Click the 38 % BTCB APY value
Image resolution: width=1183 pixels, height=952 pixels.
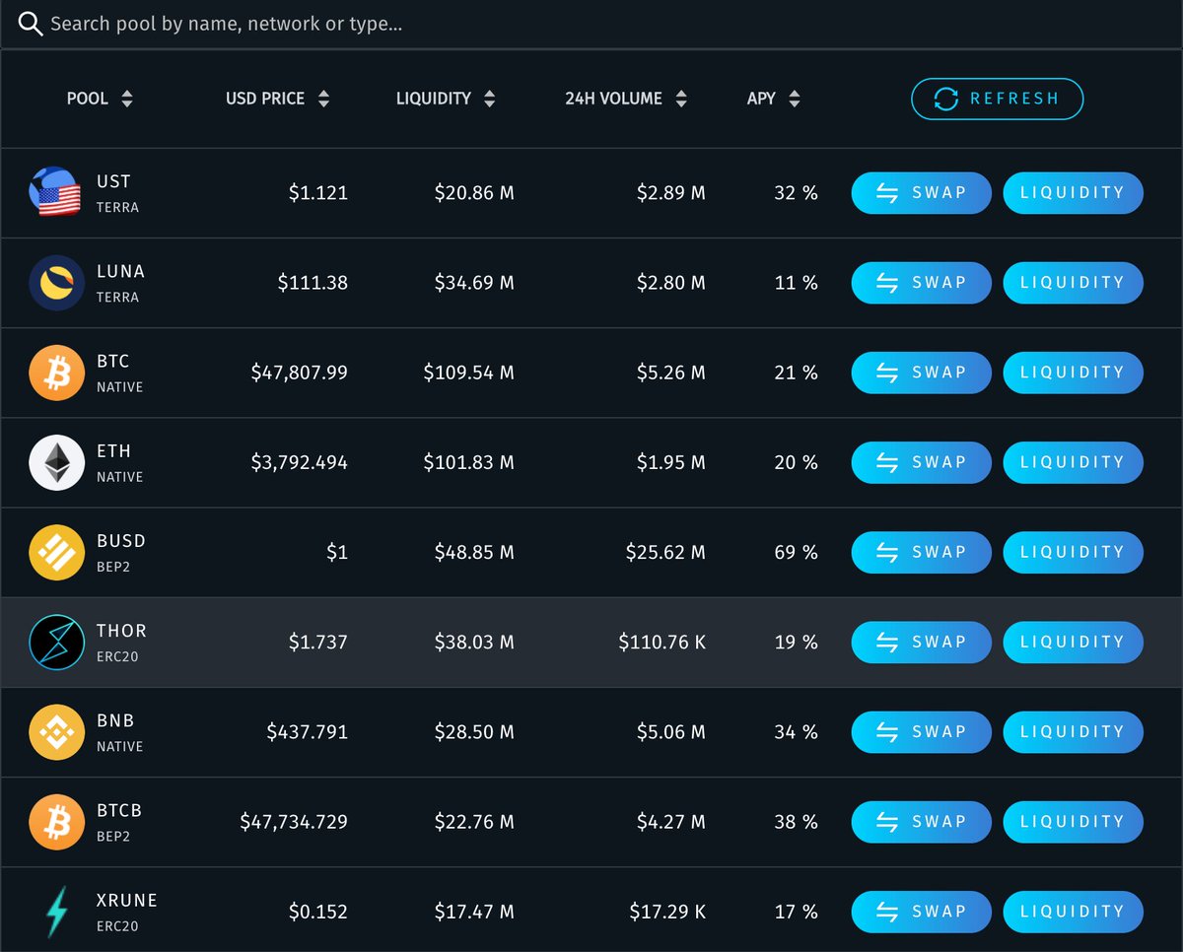click(x=796, y=822)
